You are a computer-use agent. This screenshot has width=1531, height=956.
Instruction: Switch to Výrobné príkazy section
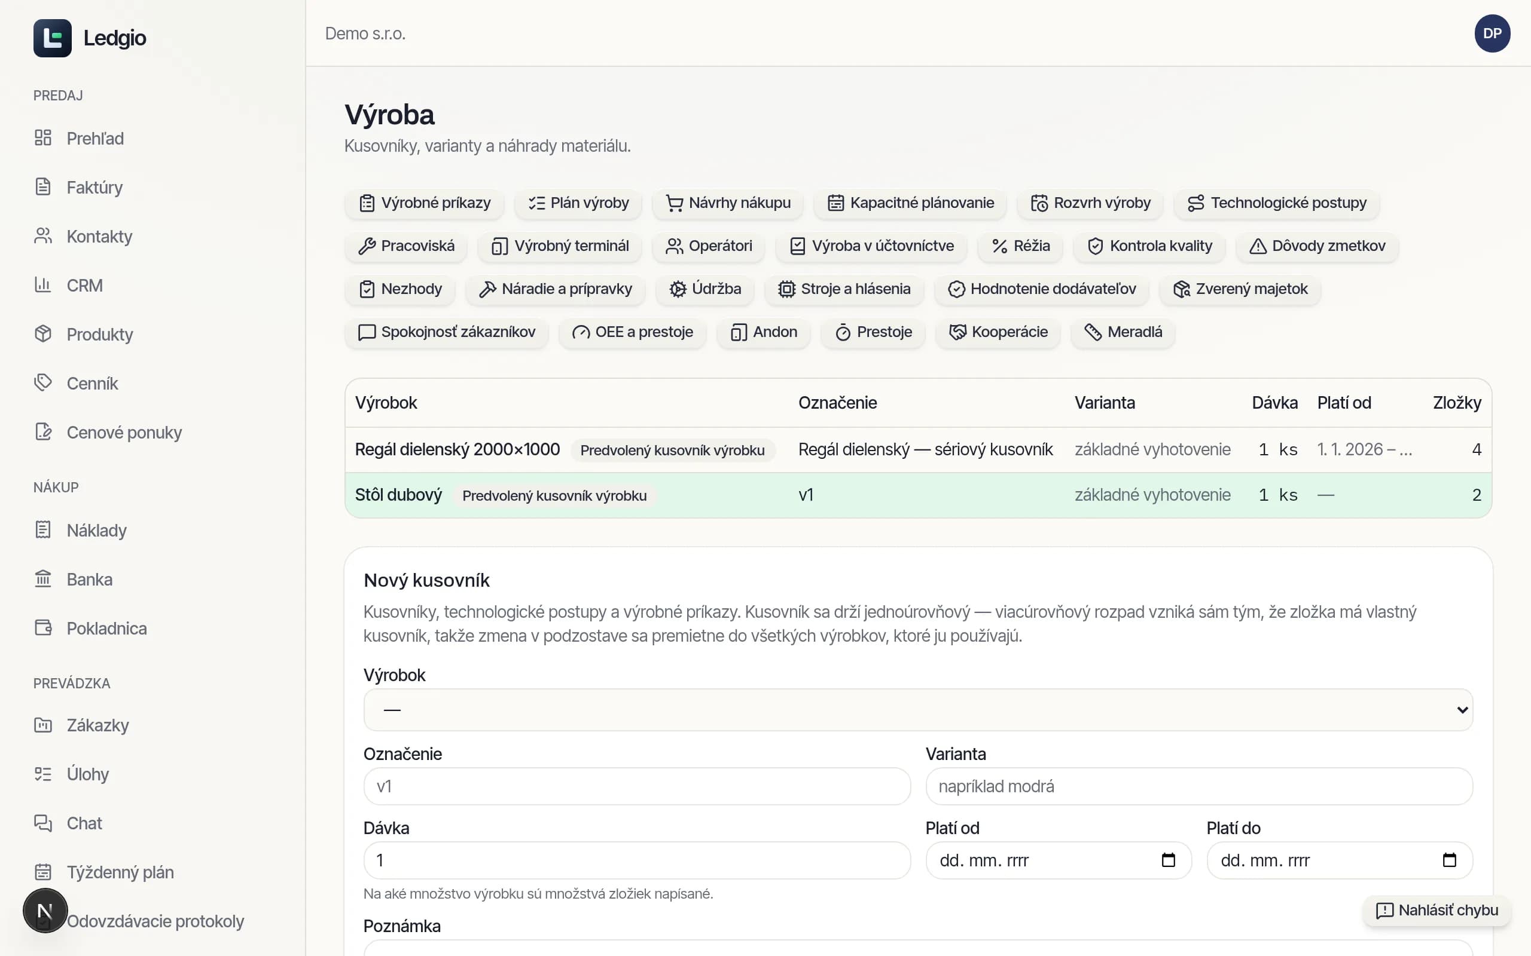[x=425, y=203]
